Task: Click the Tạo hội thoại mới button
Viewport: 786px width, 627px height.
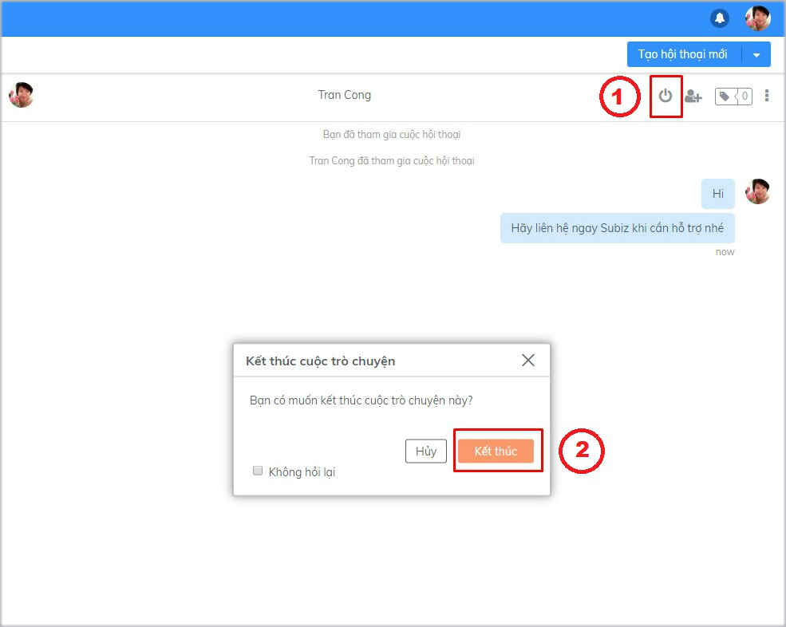Action: [683, 54]
